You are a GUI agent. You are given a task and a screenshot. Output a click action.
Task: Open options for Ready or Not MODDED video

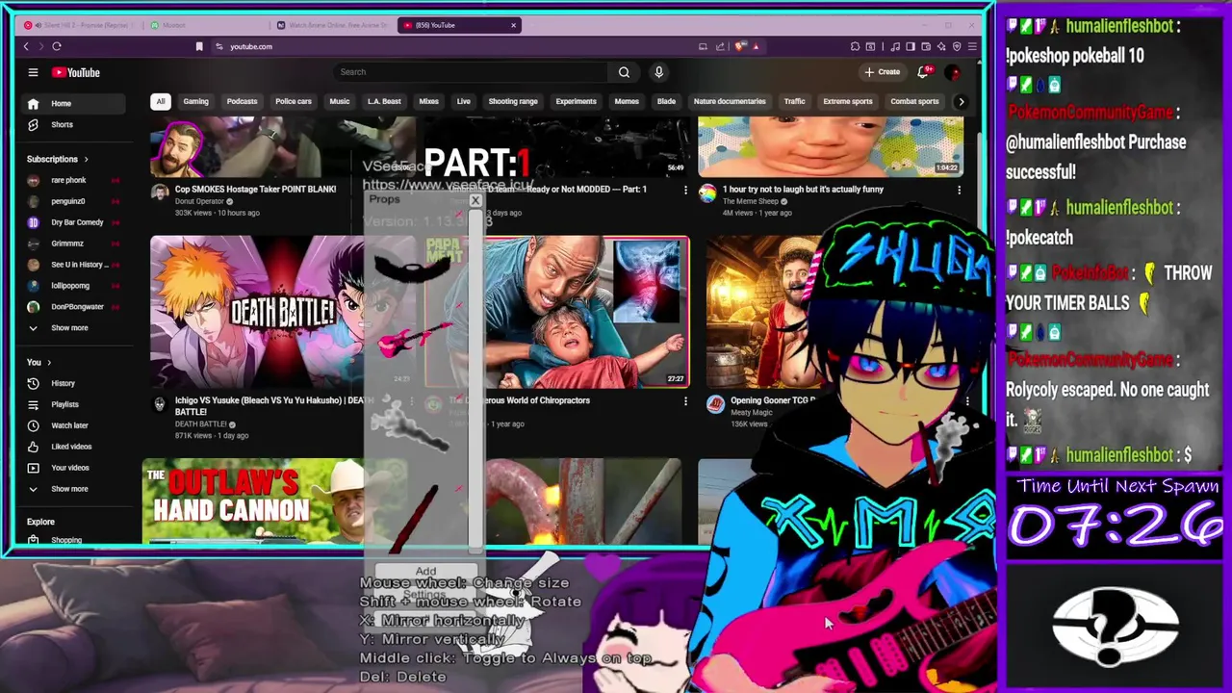[x=685, y=191]
